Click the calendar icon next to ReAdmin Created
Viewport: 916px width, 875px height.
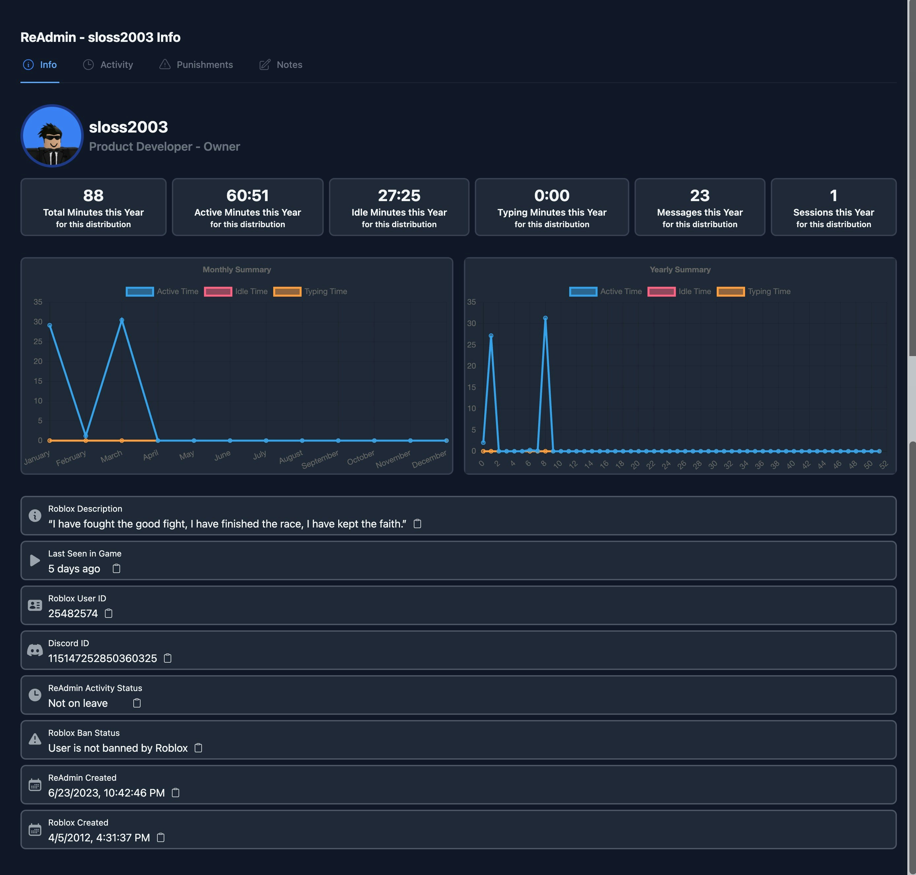pyautogui.click(x=35, y=785)
